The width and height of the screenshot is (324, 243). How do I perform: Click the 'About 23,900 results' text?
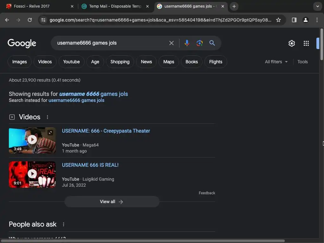45,80
